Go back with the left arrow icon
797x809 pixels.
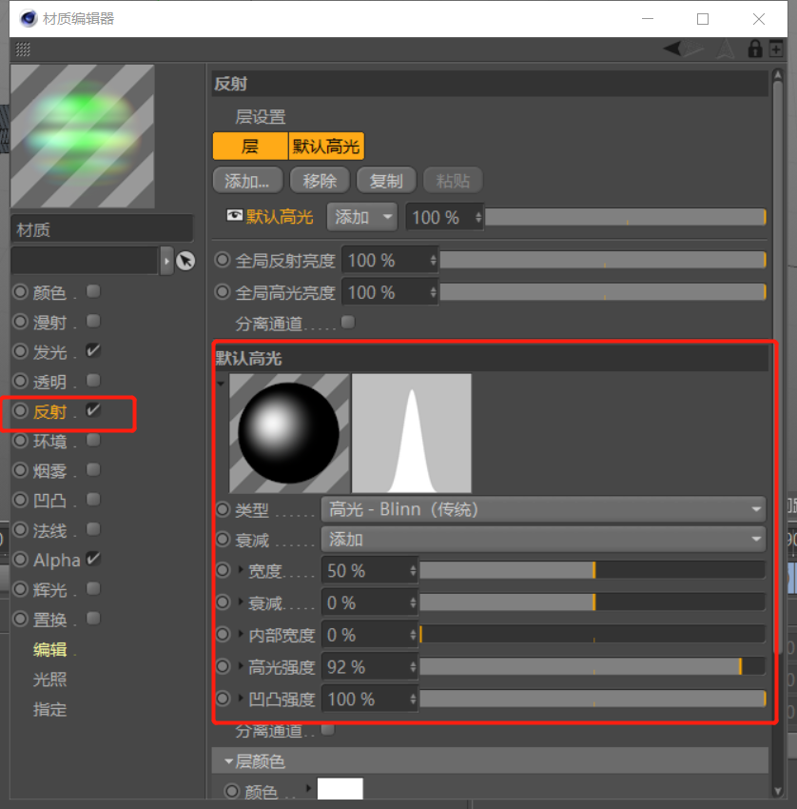(x=671, y=49)
